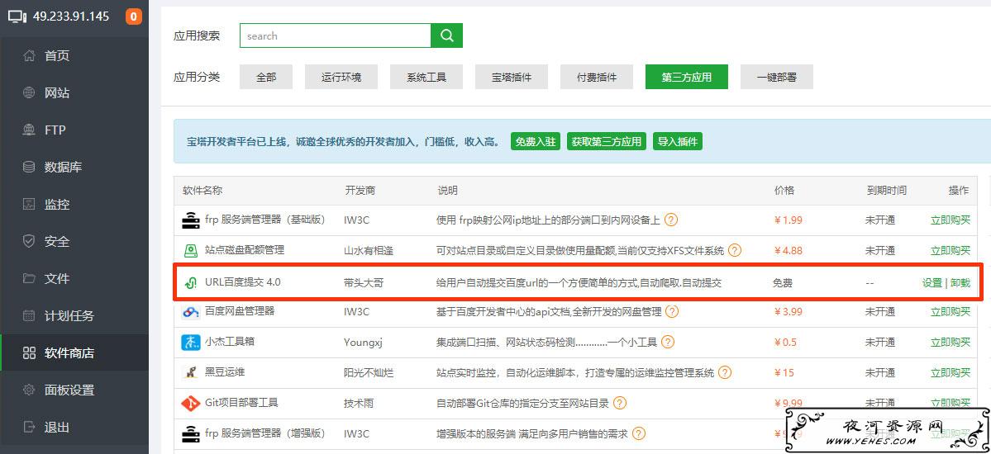
Task: Click 卸载 for URL百度提交 4.0
Action: (960, 283)
